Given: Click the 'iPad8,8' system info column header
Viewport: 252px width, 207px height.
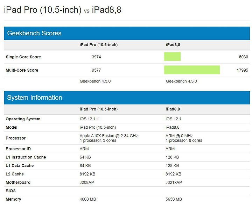Looking at the screenshot, I should pos(173,109).
